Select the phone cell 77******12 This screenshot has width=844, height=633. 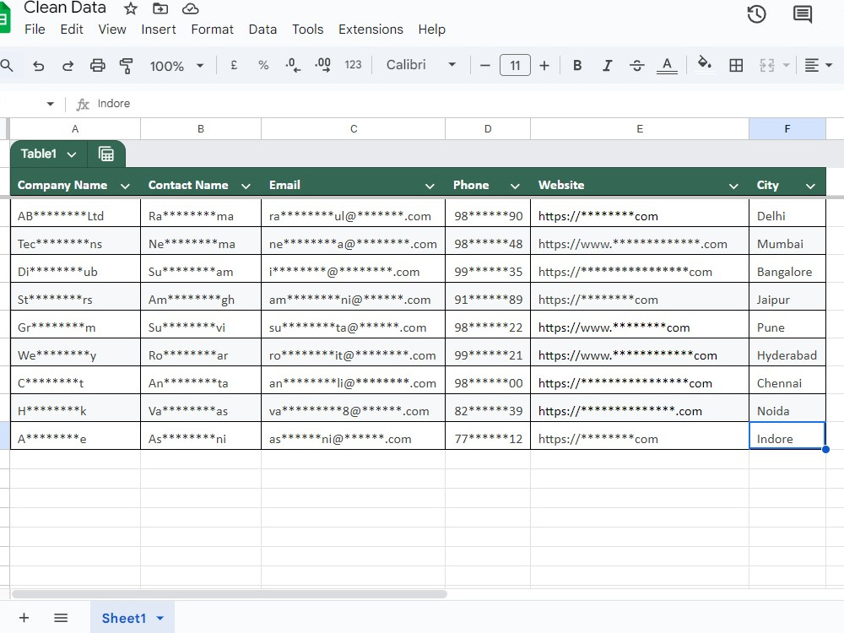tap(488, 436)
